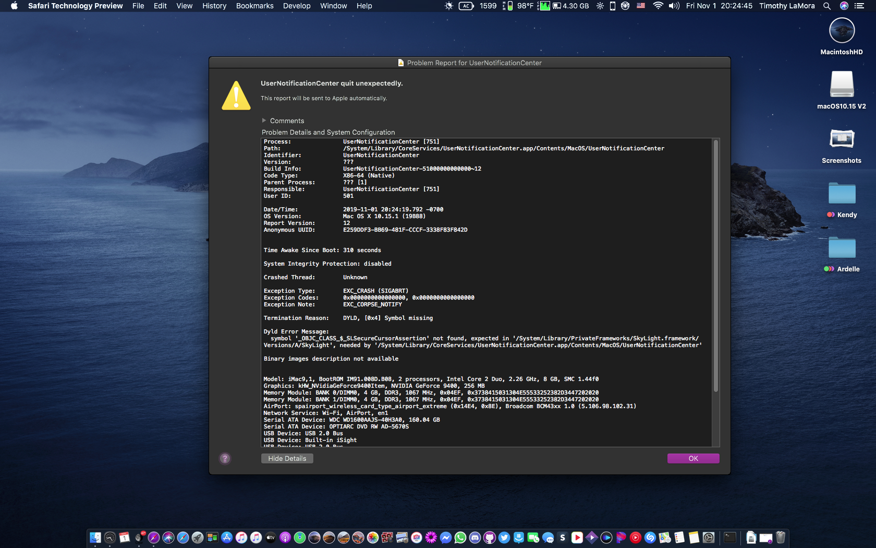Open FaceTime in the Dock
This screenshot has height=548, width=876.
coord(533,538)
